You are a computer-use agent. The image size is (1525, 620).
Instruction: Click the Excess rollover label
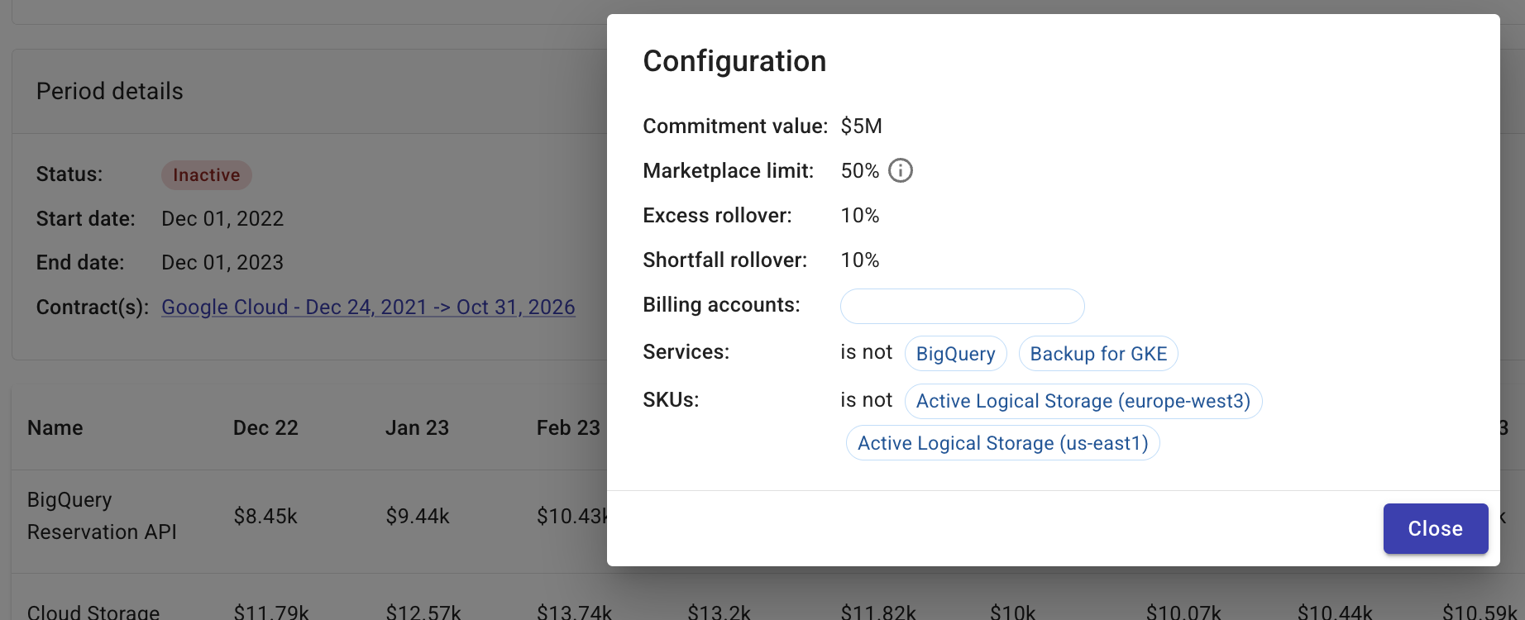coord(717,215)
